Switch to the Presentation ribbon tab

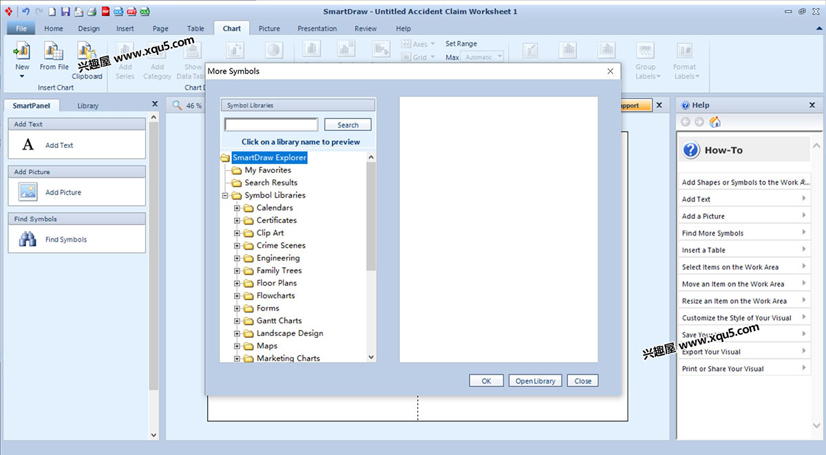click(x=317, y=28)
